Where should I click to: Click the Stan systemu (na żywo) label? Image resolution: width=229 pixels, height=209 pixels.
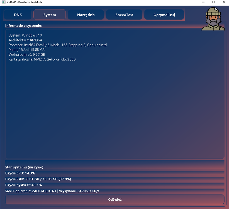[25, 167]
